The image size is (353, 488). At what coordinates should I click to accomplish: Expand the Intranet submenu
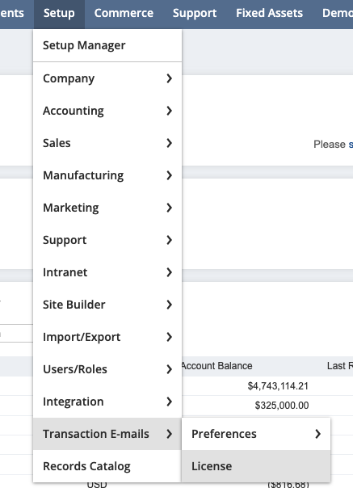click(x=107, y=272)
